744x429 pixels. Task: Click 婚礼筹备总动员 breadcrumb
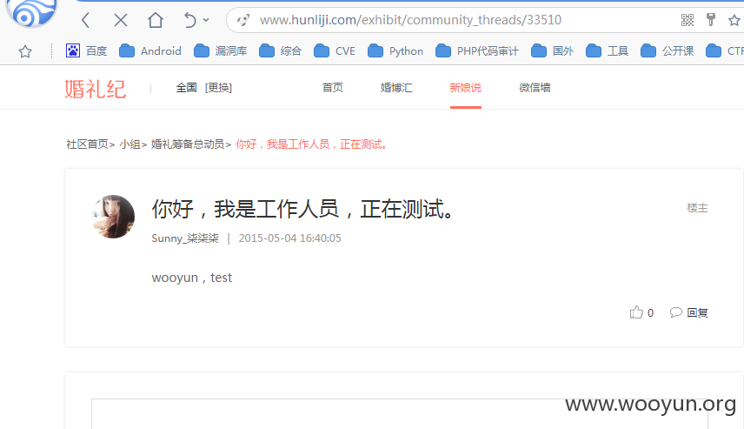pos(188,144)
